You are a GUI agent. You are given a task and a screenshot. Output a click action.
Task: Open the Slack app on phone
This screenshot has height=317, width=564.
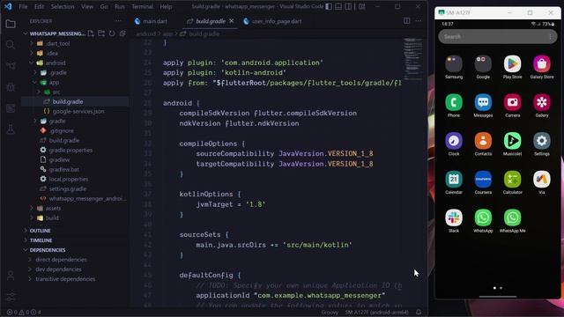tap(454, 221)
